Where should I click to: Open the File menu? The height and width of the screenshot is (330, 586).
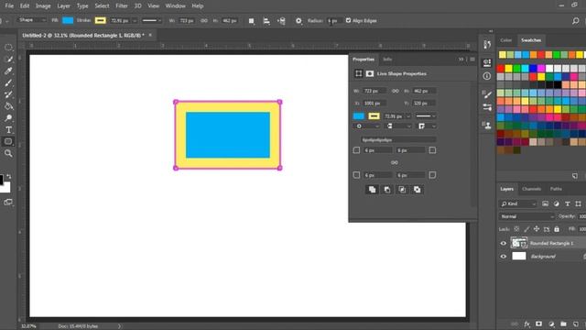tap(9, 6)
